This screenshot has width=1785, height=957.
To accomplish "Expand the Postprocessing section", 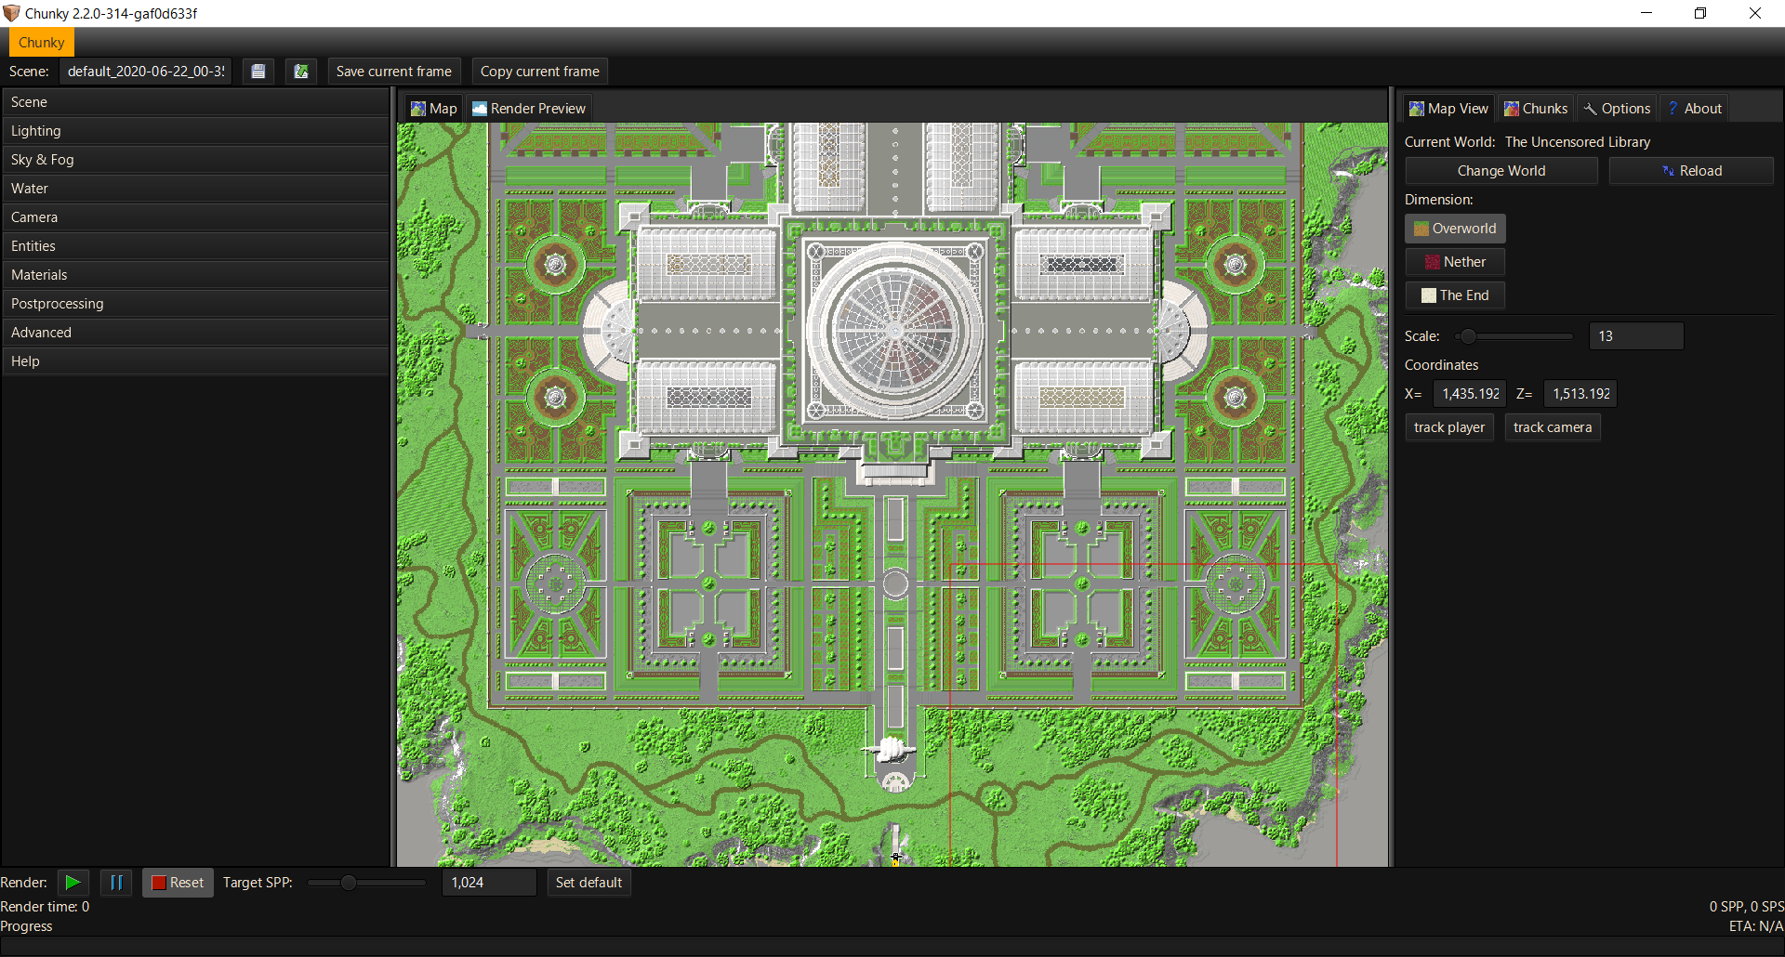I will tap(195, 304).
